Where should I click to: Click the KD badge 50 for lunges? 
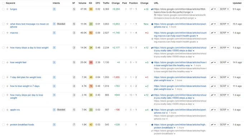(91, 9)
